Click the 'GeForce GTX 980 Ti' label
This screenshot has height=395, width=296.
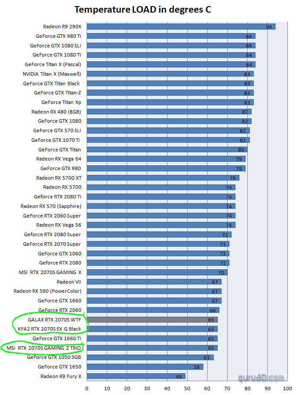click(x=58, y=36)
